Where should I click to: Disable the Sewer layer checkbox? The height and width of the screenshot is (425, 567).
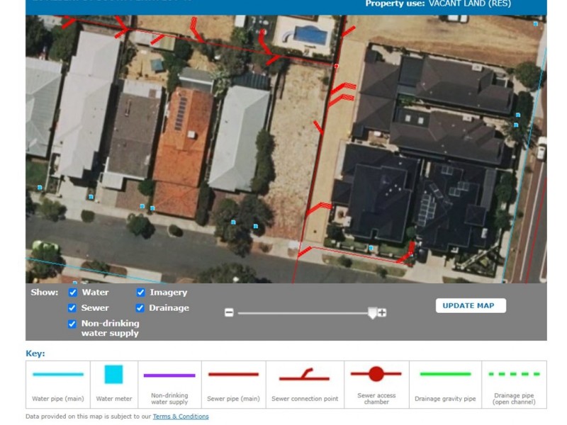[72, 308]
